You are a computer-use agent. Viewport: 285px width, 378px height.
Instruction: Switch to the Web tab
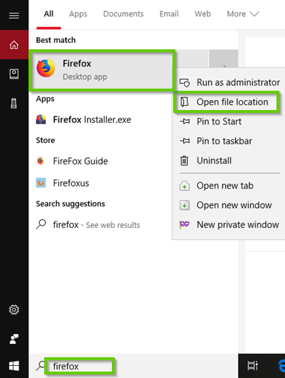click(202, 14)
